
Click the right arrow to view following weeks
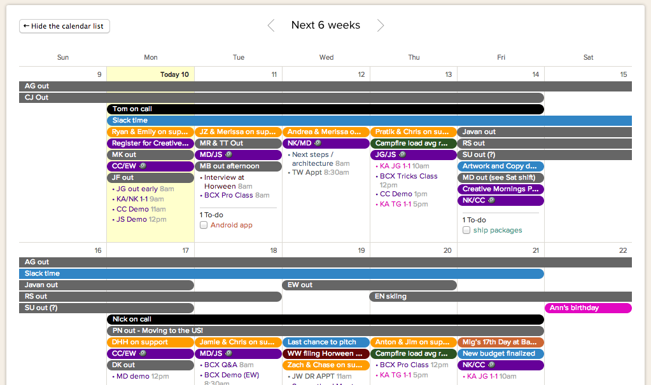(381, 25)
